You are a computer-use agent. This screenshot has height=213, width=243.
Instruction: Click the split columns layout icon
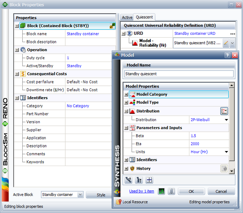click(149, 180)
